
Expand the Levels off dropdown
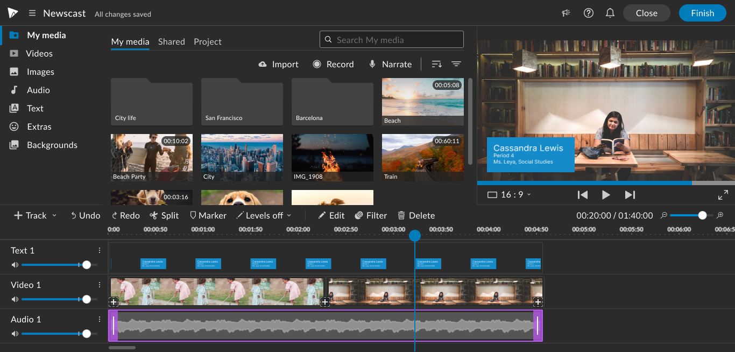(264, 215)
